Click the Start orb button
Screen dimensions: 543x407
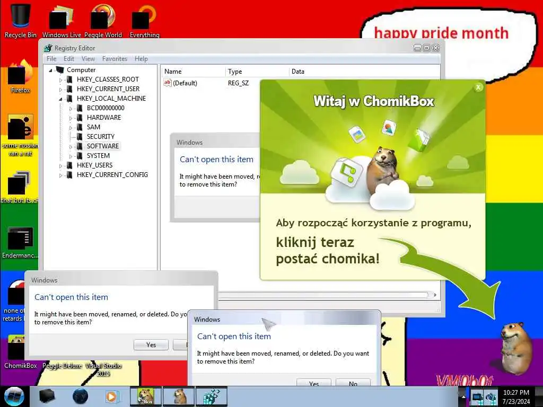click(x=14, y=396)
